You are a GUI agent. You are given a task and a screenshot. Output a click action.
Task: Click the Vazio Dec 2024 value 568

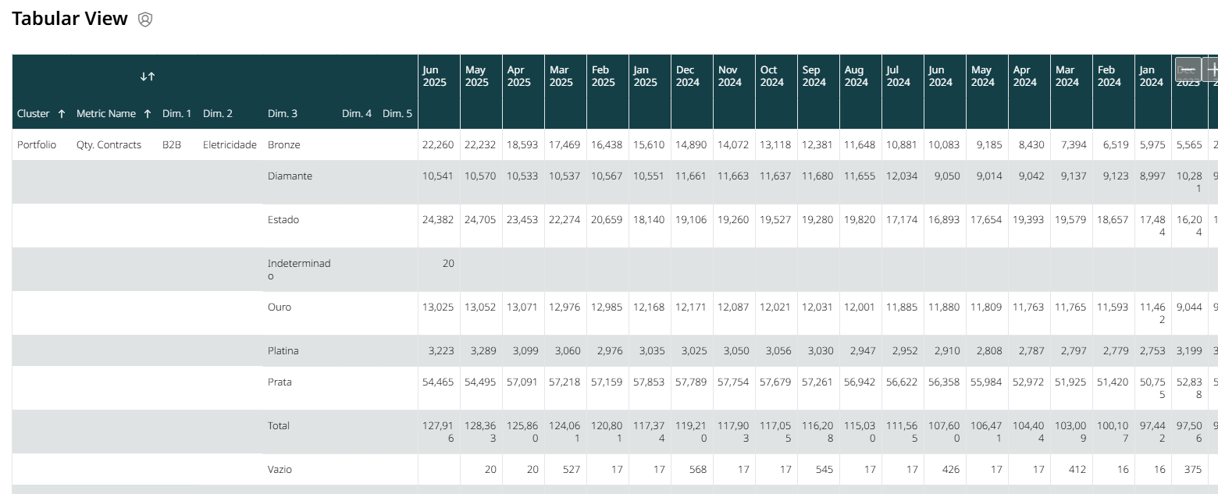[x=697, y=470]
